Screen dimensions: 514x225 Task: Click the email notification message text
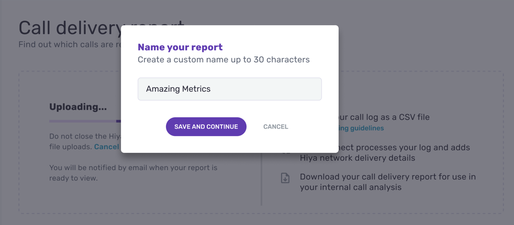tap(133, 173)
